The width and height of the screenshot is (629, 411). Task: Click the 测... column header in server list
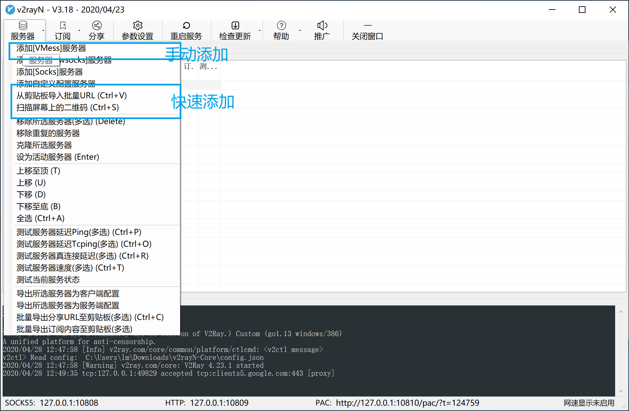[x=209, y=66]
